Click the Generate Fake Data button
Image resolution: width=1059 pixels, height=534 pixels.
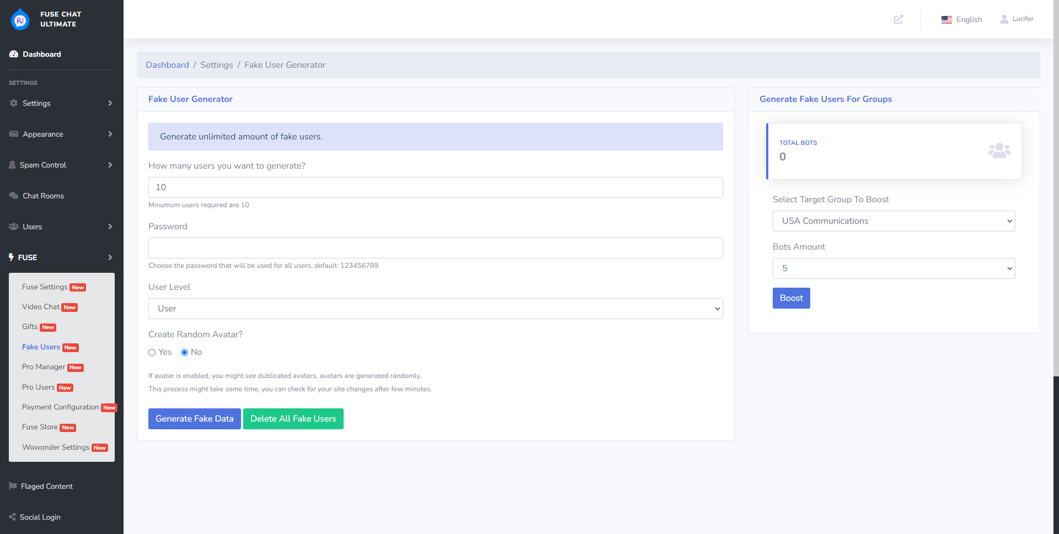[x=195, y=419]
